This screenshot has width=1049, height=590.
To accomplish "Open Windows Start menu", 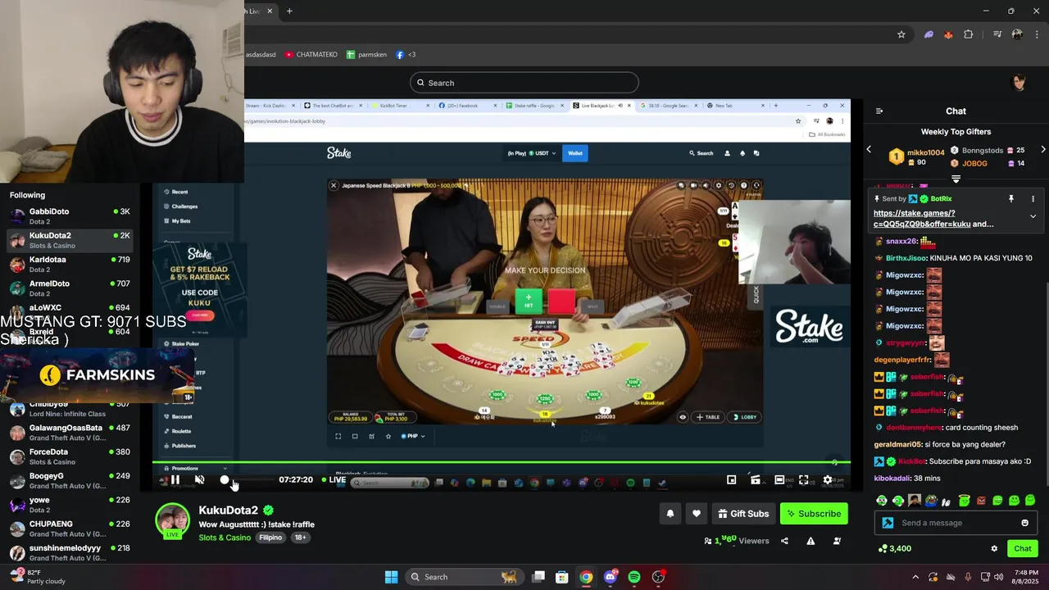I will point(391,577).
